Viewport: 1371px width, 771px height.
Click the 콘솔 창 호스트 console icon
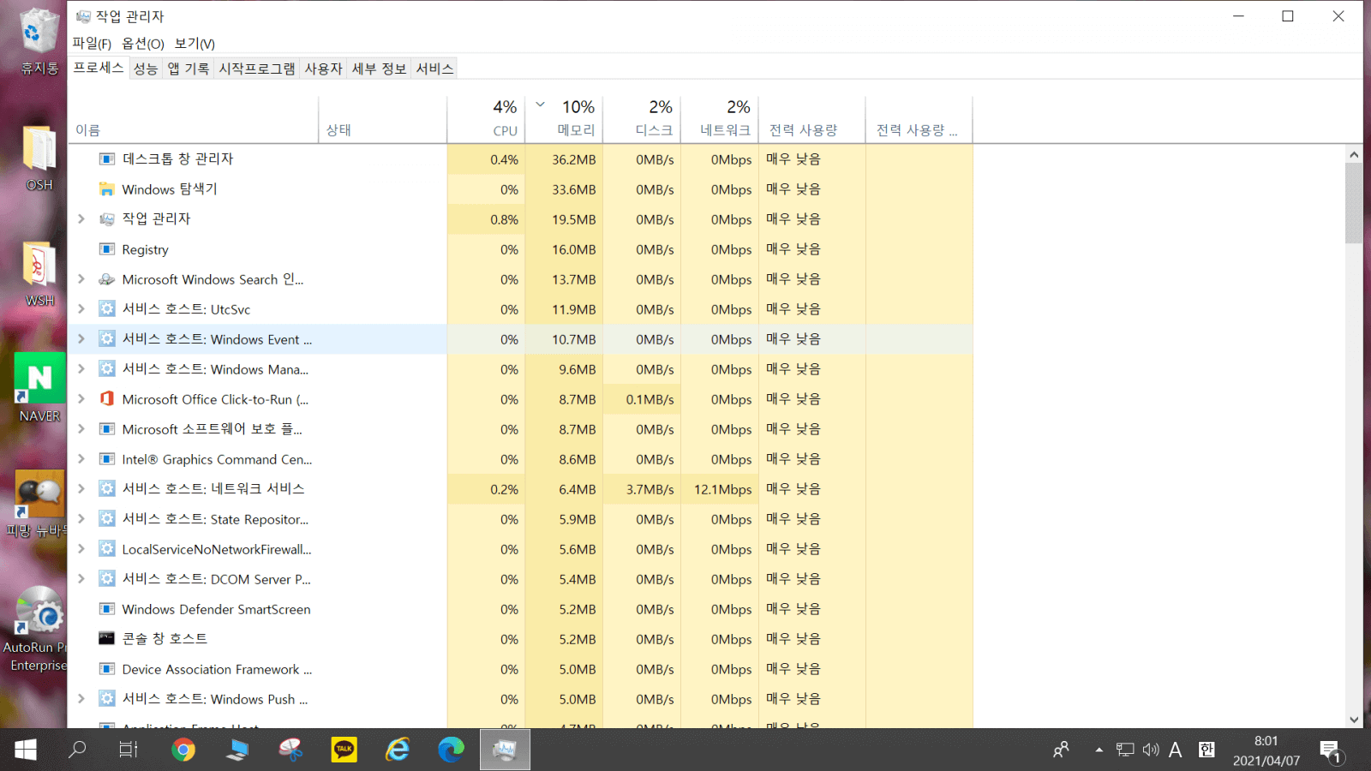click(x=107, y=639)
